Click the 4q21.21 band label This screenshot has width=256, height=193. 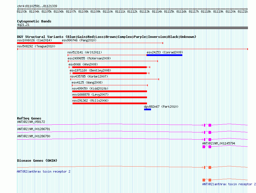pyautogui.click(x=23, y=25)
